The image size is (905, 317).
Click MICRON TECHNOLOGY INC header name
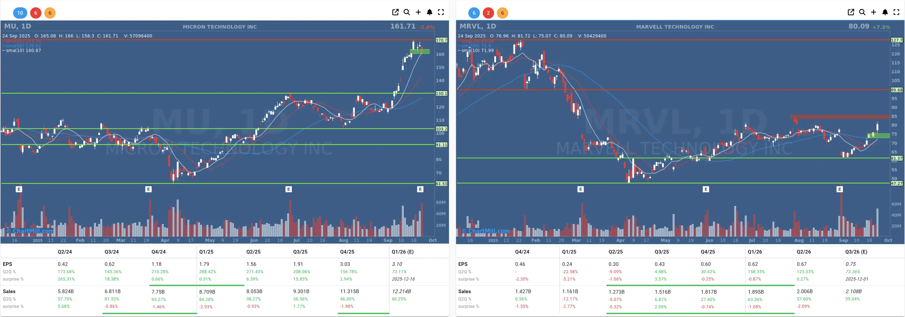[220, 27]
